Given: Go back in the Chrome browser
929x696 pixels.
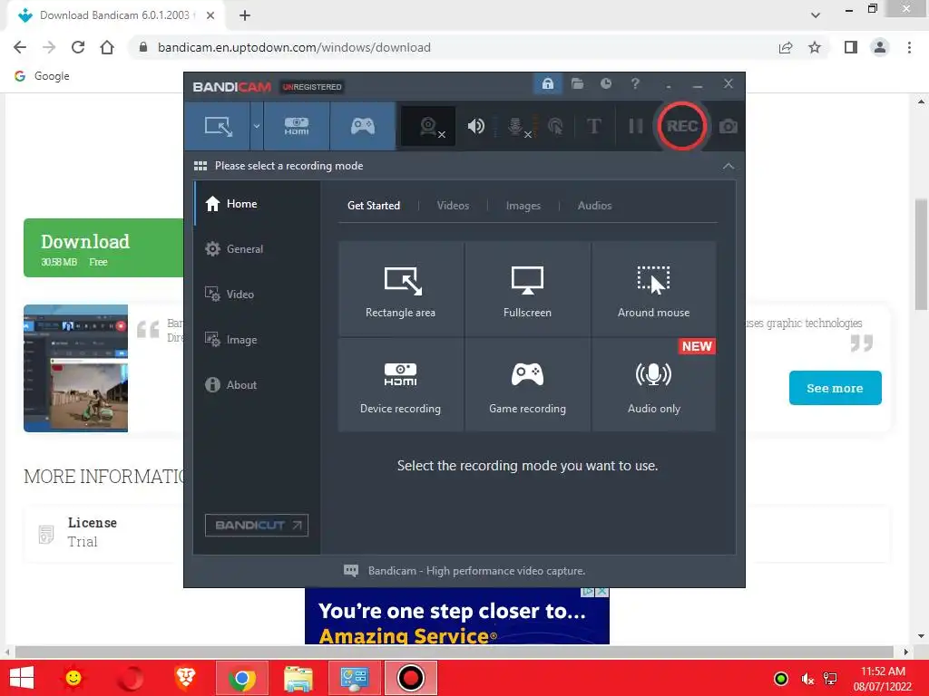Looking at the screenshot, I should tap(20, 47).
